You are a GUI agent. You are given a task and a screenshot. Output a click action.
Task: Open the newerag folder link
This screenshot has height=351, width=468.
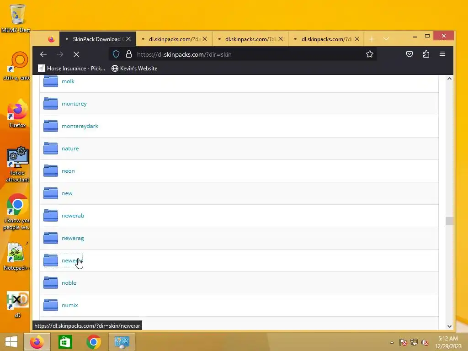point(73,238)
